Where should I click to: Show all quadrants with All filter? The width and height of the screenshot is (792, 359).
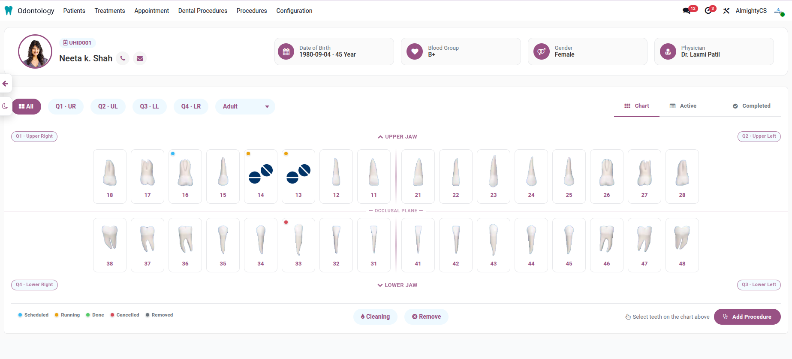pos(27,106)
